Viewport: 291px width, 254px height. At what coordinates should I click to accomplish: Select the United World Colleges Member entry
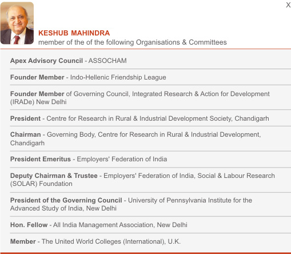150,241
